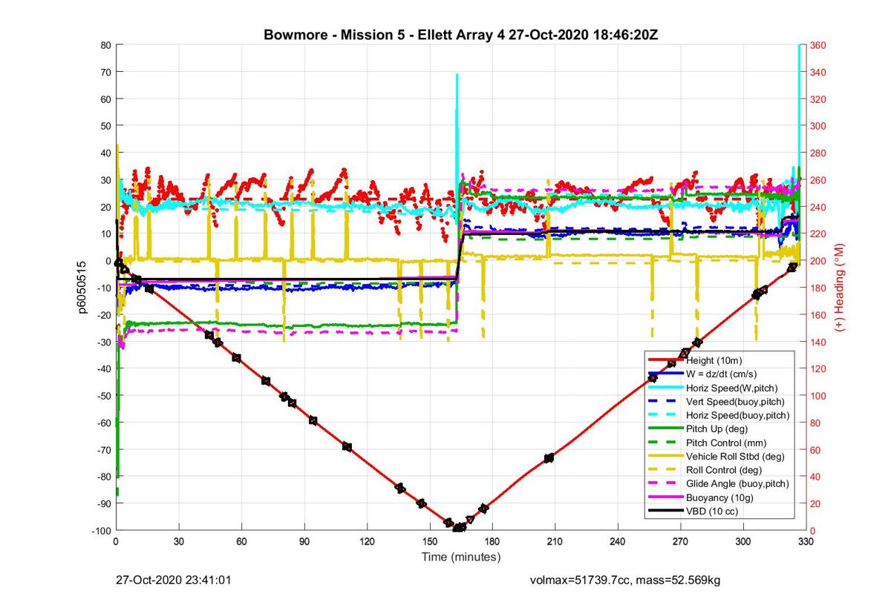Viewport: 891px width, 596px height.
Task: Click the "20" tick label on the heading axis
Action: pos(816,504)
